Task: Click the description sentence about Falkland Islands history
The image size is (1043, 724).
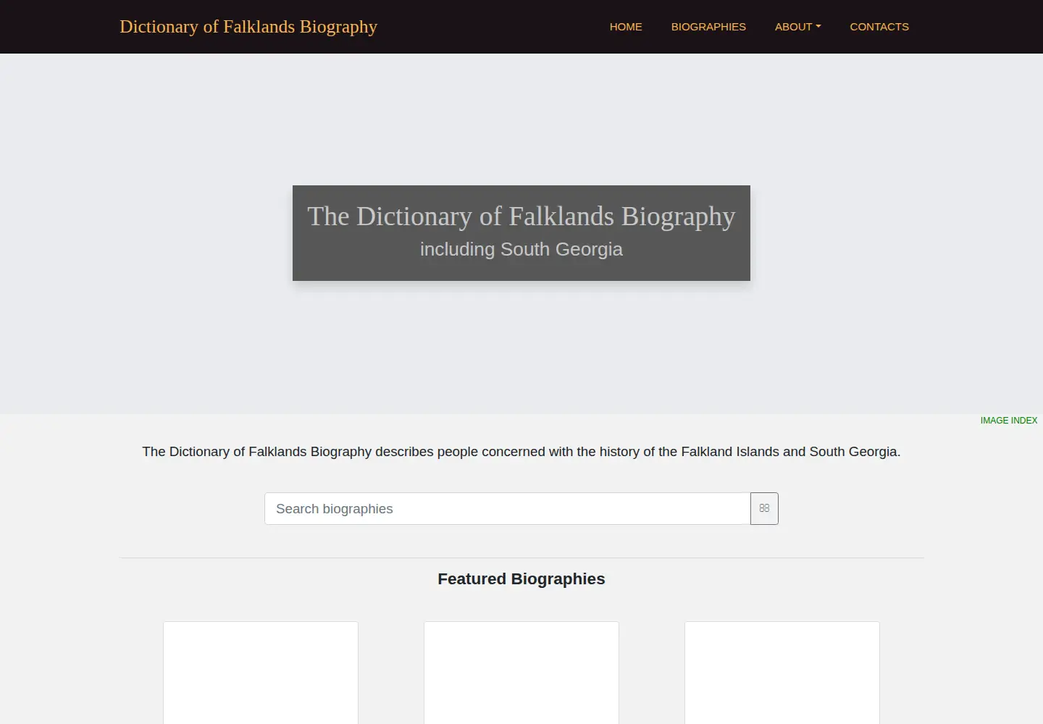Action: coord(521,452)
